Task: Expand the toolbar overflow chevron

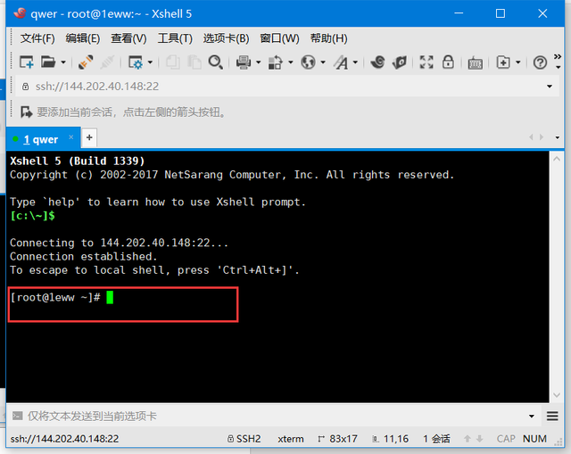Action: point(558,57)
